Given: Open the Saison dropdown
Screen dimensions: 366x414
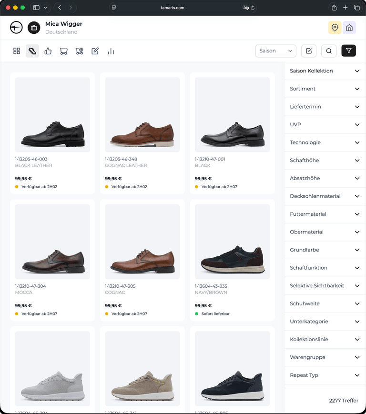Looking at the screenshot, I should point(275,50).
